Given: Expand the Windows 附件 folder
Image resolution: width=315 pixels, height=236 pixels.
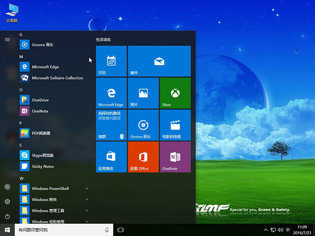Looking at the screenshot, I should [x=87, y=199].
